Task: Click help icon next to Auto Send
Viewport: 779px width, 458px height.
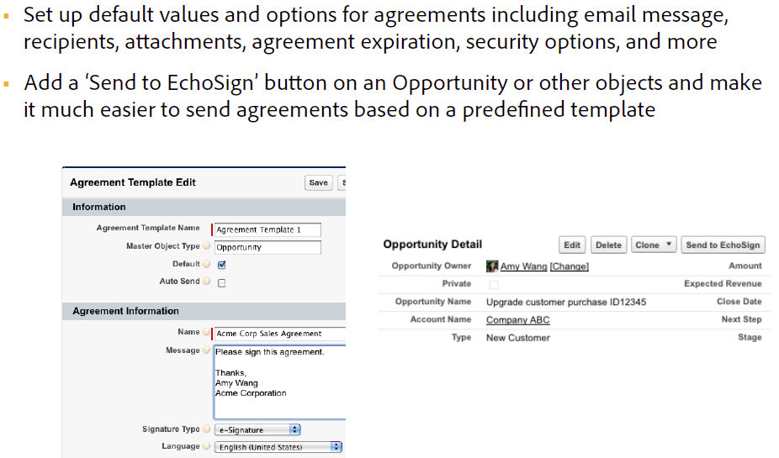Action: 207,282
